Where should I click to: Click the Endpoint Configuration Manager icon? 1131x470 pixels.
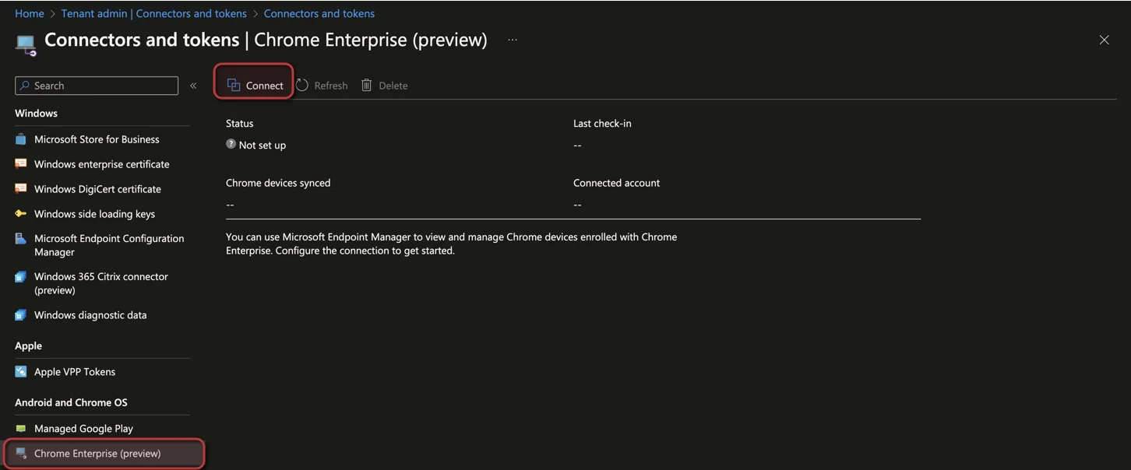tap(21, 239)
